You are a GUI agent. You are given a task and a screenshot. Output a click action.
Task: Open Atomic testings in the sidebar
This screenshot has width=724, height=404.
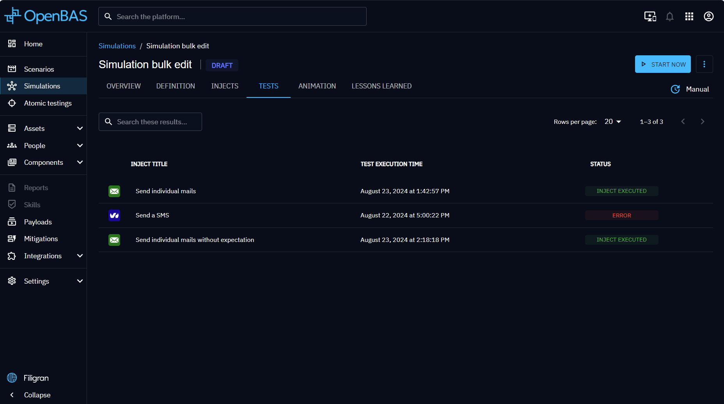pos(48,103)
